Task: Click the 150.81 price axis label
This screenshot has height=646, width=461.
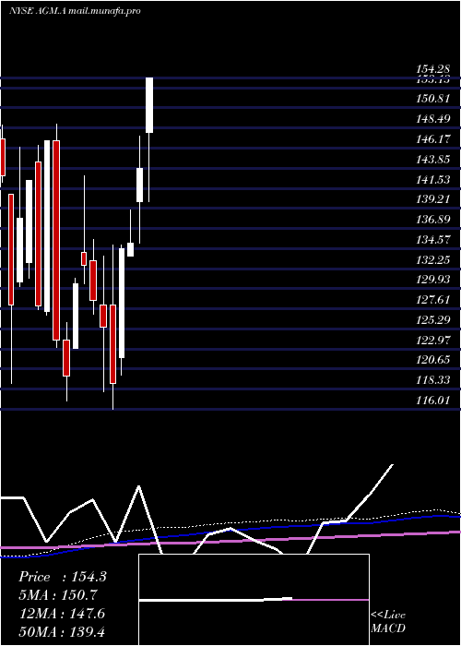Action: point(431,99)
